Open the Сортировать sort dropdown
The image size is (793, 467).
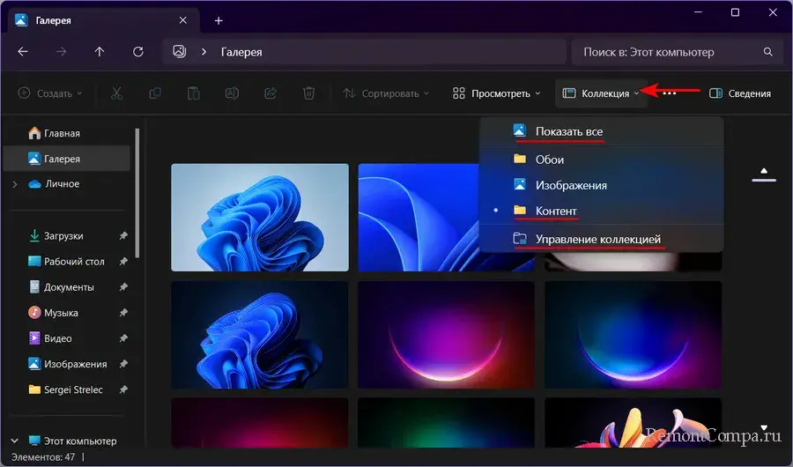(x=385, y=93)
